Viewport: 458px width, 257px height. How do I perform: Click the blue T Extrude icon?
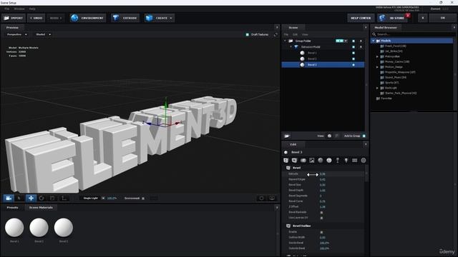pyautogui.click(x=116, y=18)
